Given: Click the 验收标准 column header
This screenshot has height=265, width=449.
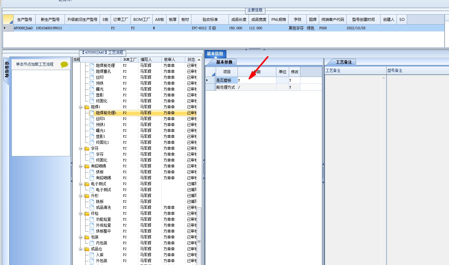Looking at the screenshot, I should coord(210,19).
